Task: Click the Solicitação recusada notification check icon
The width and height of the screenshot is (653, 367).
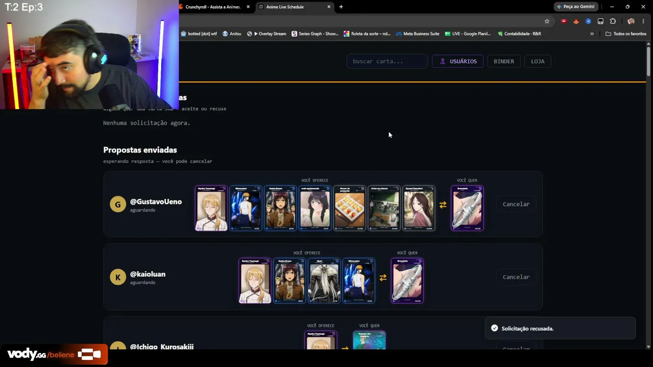Action: coord(494,328)
